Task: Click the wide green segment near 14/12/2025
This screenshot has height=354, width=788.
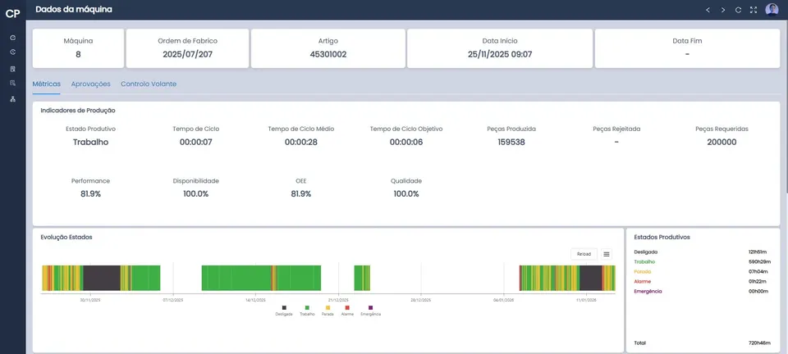Action: pyautogui.click(x=236, y=278)
